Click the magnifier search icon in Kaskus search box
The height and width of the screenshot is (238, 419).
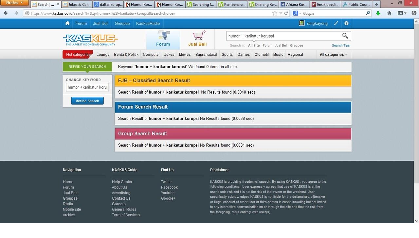pos(345,36)
